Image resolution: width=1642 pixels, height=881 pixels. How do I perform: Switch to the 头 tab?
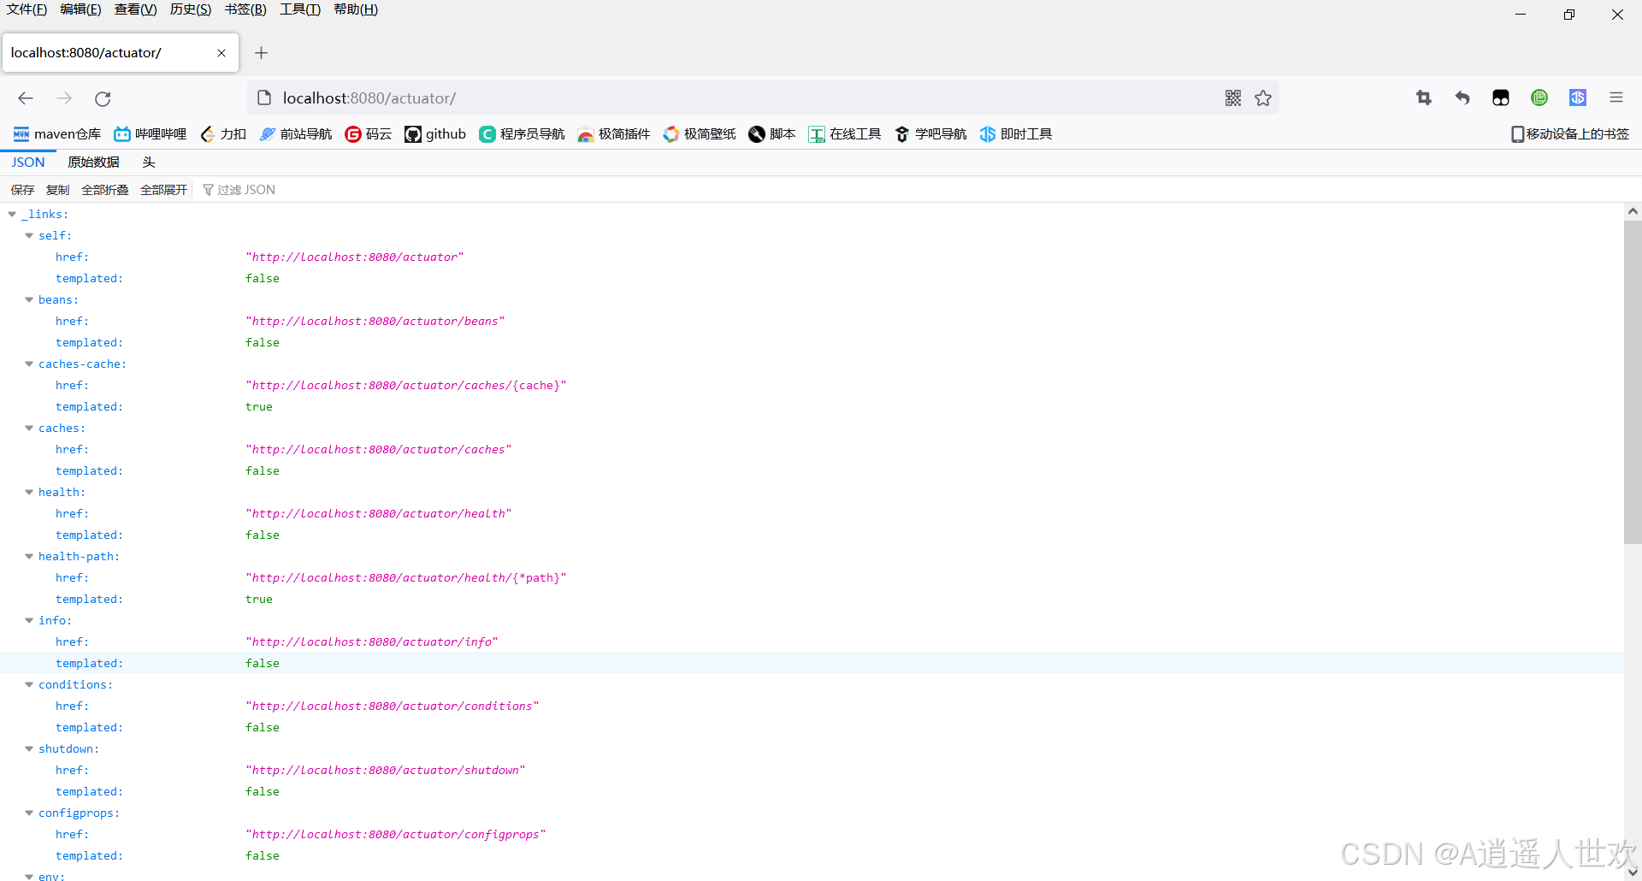coord(147,162)
